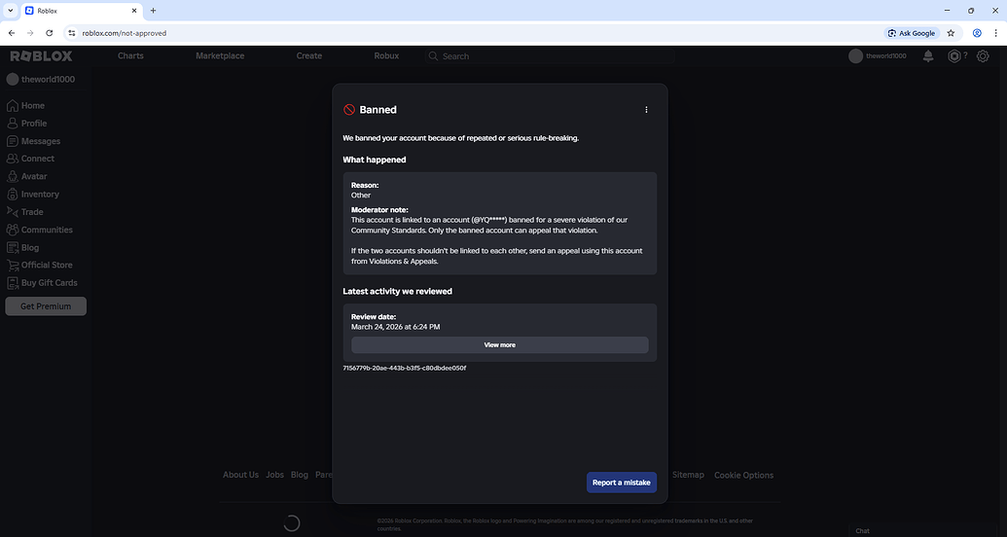The height and width of the screenshot is (537, 1007).
Task: Click the review date text March 24, 2026
Action: tap(396, 327)
